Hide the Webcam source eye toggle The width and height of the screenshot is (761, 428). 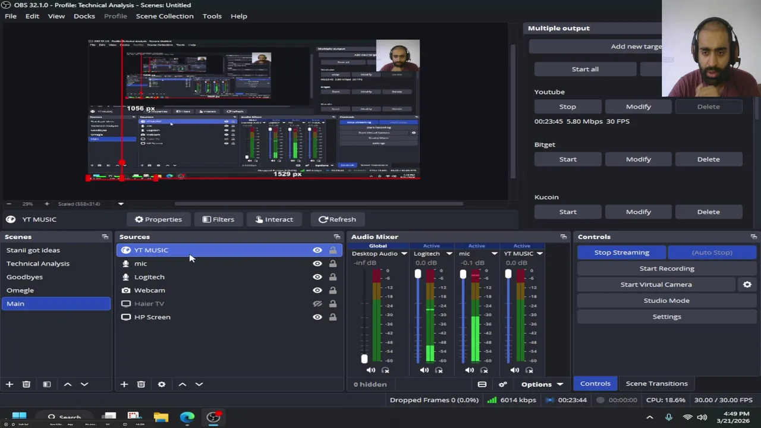(317, 290)
